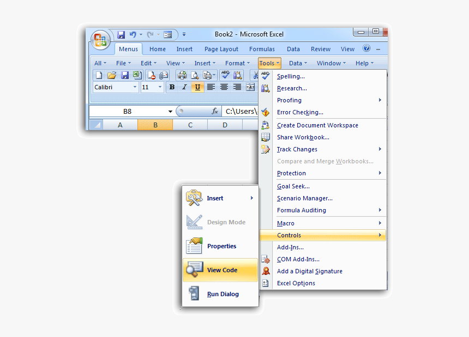The width and height of the screenshot is (469, 337).
Task: Open the Calibri font name combo box
Action: tap(116, 87)
